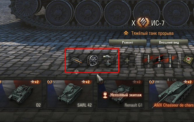Click the gun rammer equipment slot
194x122 pixels.
coord(76,60)
